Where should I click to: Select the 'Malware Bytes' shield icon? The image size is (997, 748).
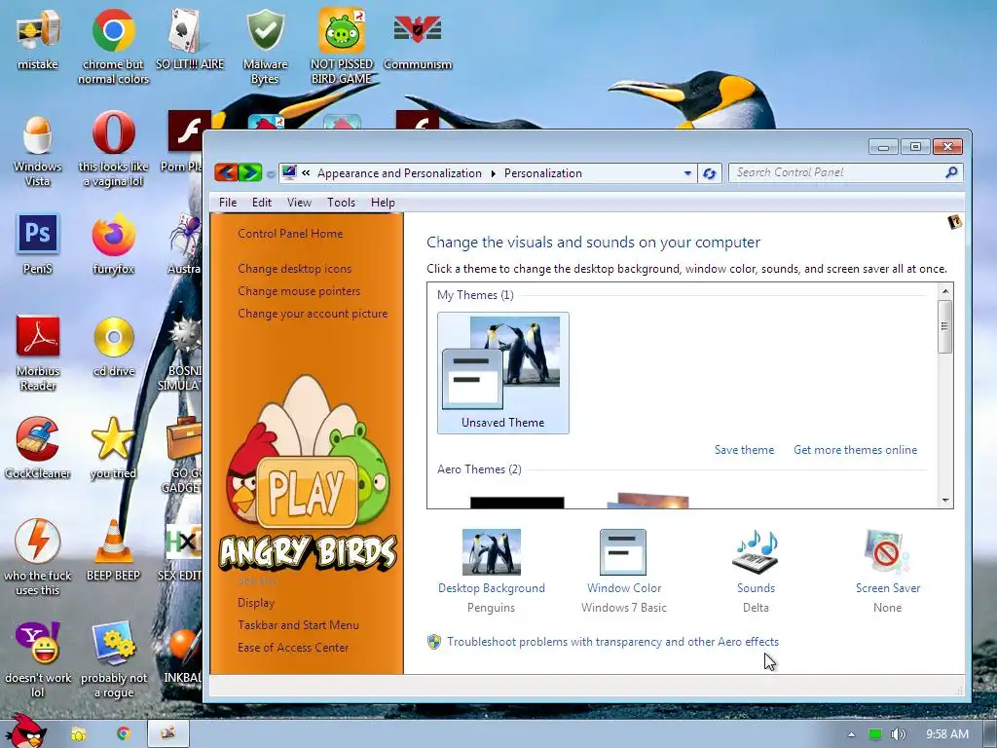pyautogui.click(x=265, y=45)
